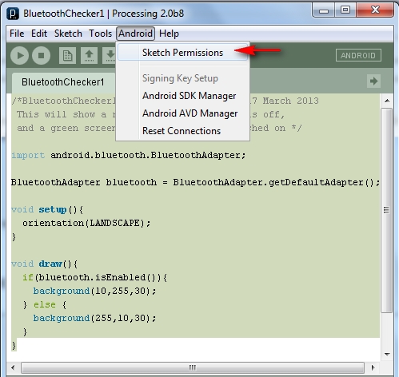Open the Help menu

[x=169, y=34]
